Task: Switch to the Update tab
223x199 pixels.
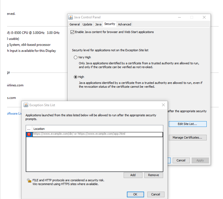Action: click(x=87, y=24)
